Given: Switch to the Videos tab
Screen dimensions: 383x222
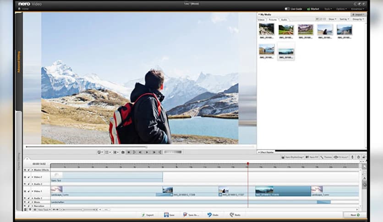Looking at the screenshot, I should pyautogui.click(x=261, y=20).
